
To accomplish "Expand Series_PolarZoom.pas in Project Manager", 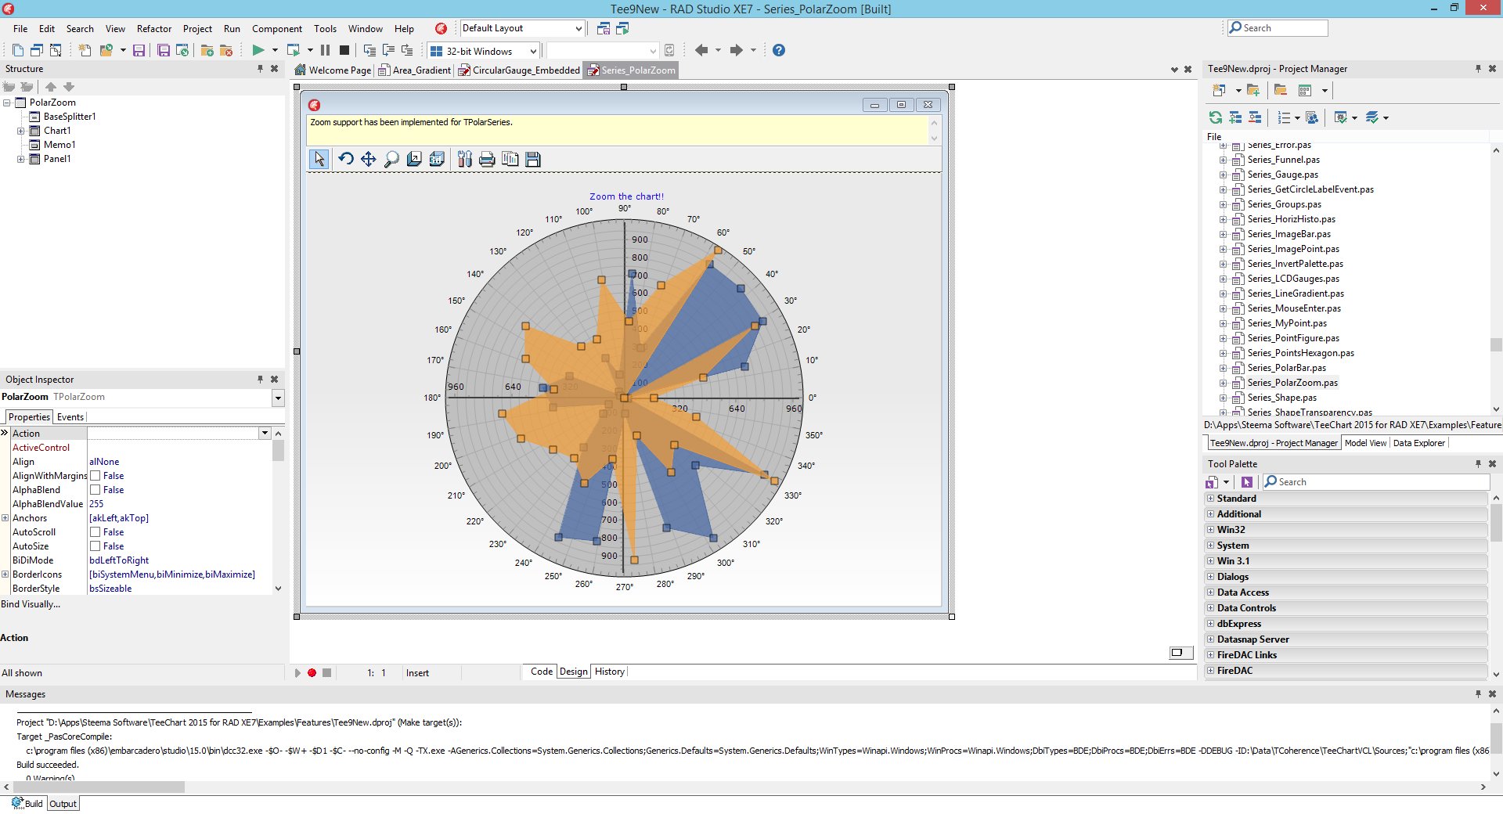I will [x=1223, y=383].
